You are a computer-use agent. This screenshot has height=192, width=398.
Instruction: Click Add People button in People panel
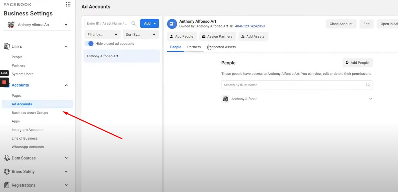tap(357, 63)
